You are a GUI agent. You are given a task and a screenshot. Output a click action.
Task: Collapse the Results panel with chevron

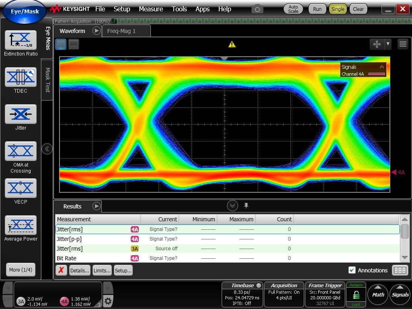(233, 206)
